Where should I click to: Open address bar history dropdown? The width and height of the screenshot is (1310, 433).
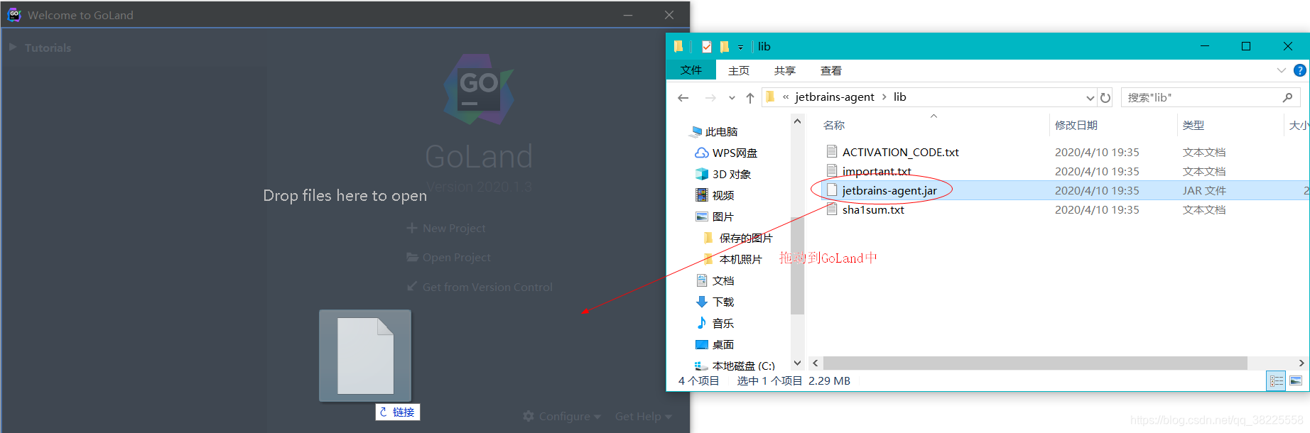pyautogui.click(x=1090, y=98)
